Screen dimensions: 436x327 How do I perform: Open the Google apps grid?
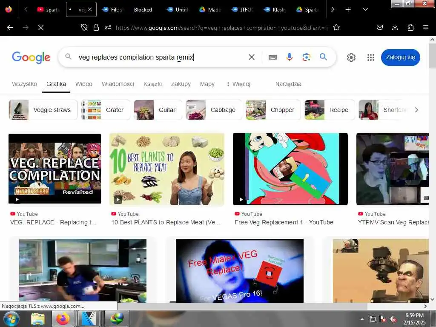pyautogui.click(x=371, y=57)
